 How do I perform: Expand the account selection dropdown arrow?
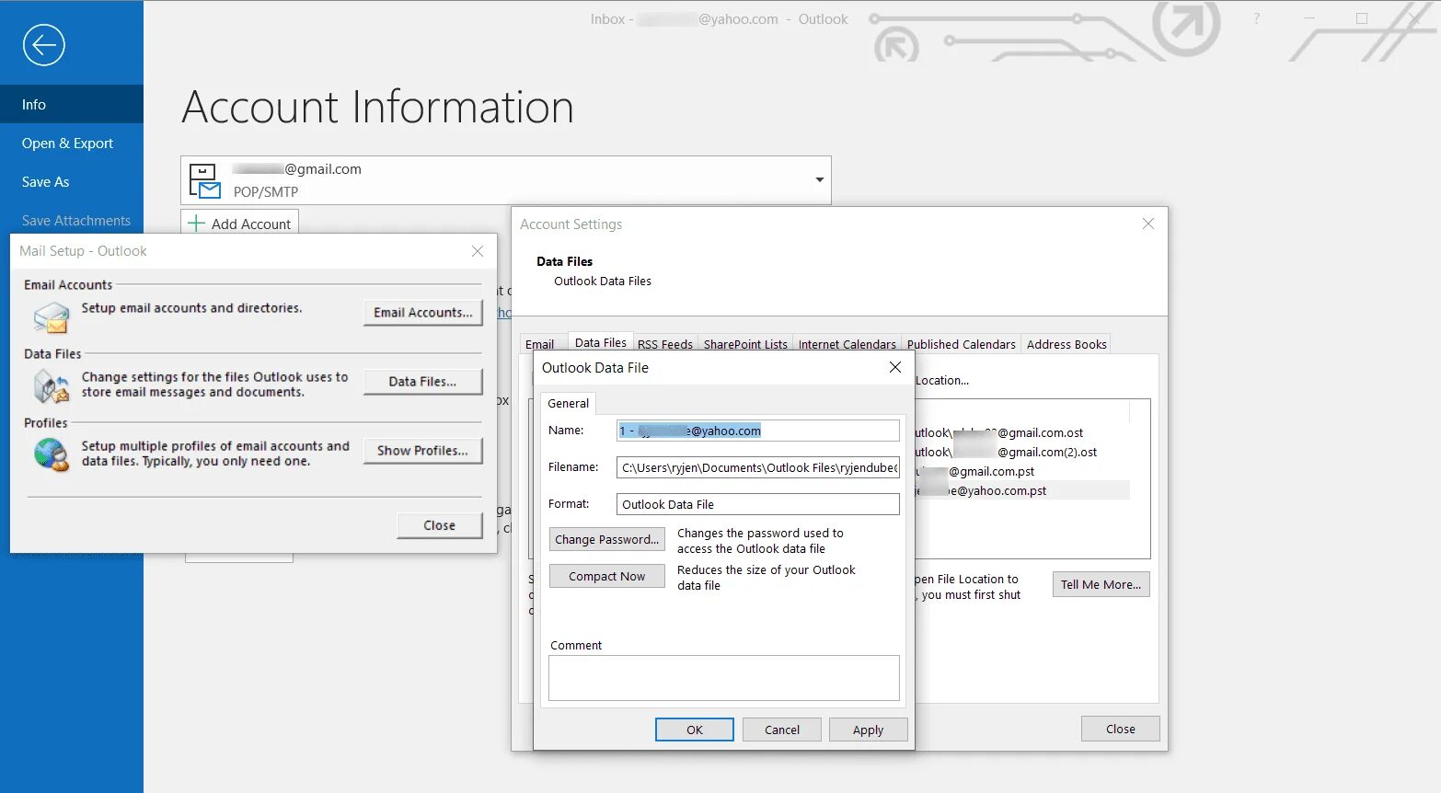click(x=819, y=179)
